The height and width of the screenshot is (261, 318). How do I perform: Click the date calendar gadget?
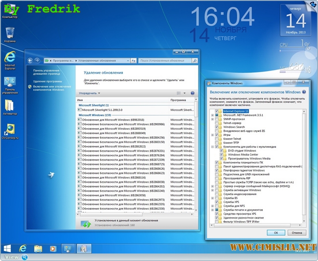pos(295,20)
